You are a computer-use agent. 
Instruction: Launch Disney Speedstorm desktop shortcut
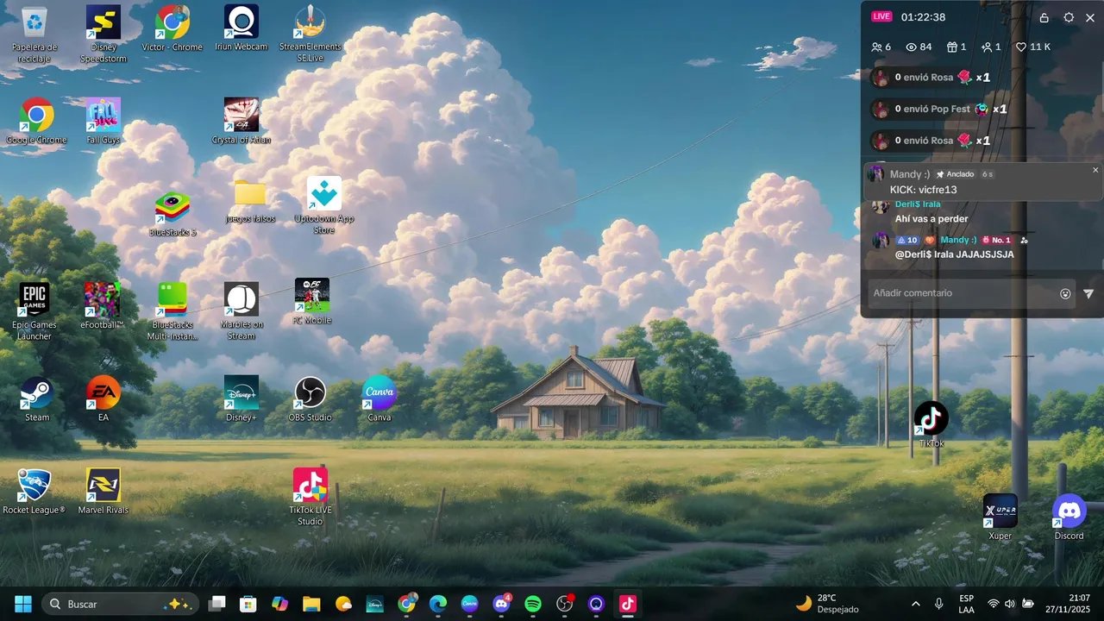(103, 34)
